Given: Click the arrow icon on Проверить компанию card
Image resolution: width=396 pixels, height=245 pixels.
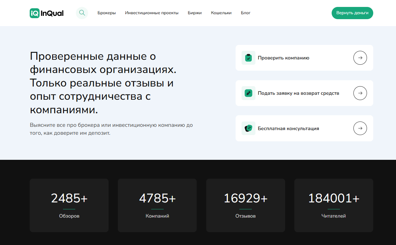Looking at the screenshot, I should (360, 57).
